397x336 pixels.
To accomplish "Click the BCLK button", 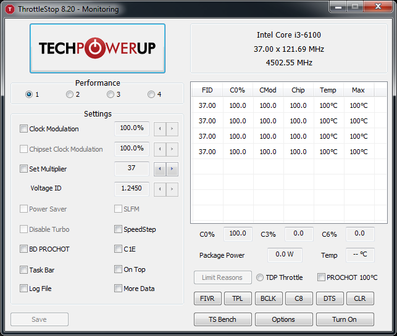I will (269, 298).
